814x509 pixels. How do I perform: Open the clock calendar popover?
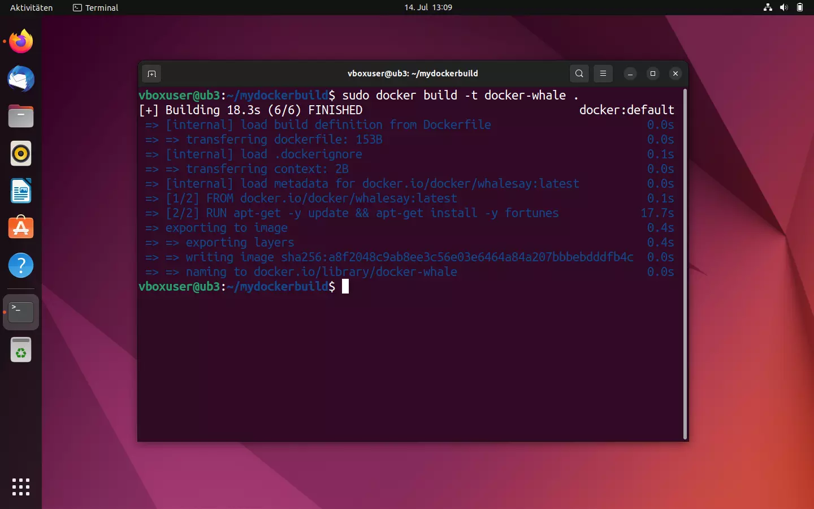pyautogui.click(x=428, y=7)
